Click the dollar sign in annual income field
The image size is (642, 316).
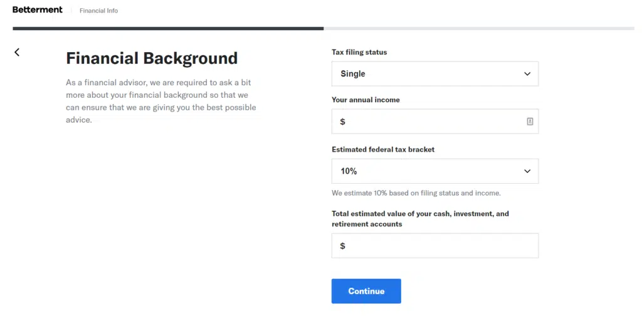click(342, 122)
